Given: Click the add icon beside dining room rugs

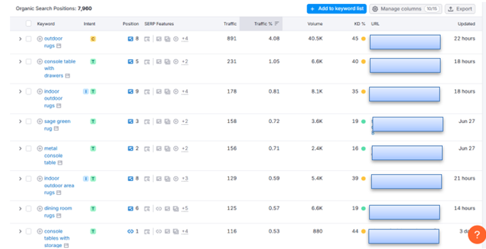Looking at the screenshot, I should pyautogui.click(x=40, y=209).
